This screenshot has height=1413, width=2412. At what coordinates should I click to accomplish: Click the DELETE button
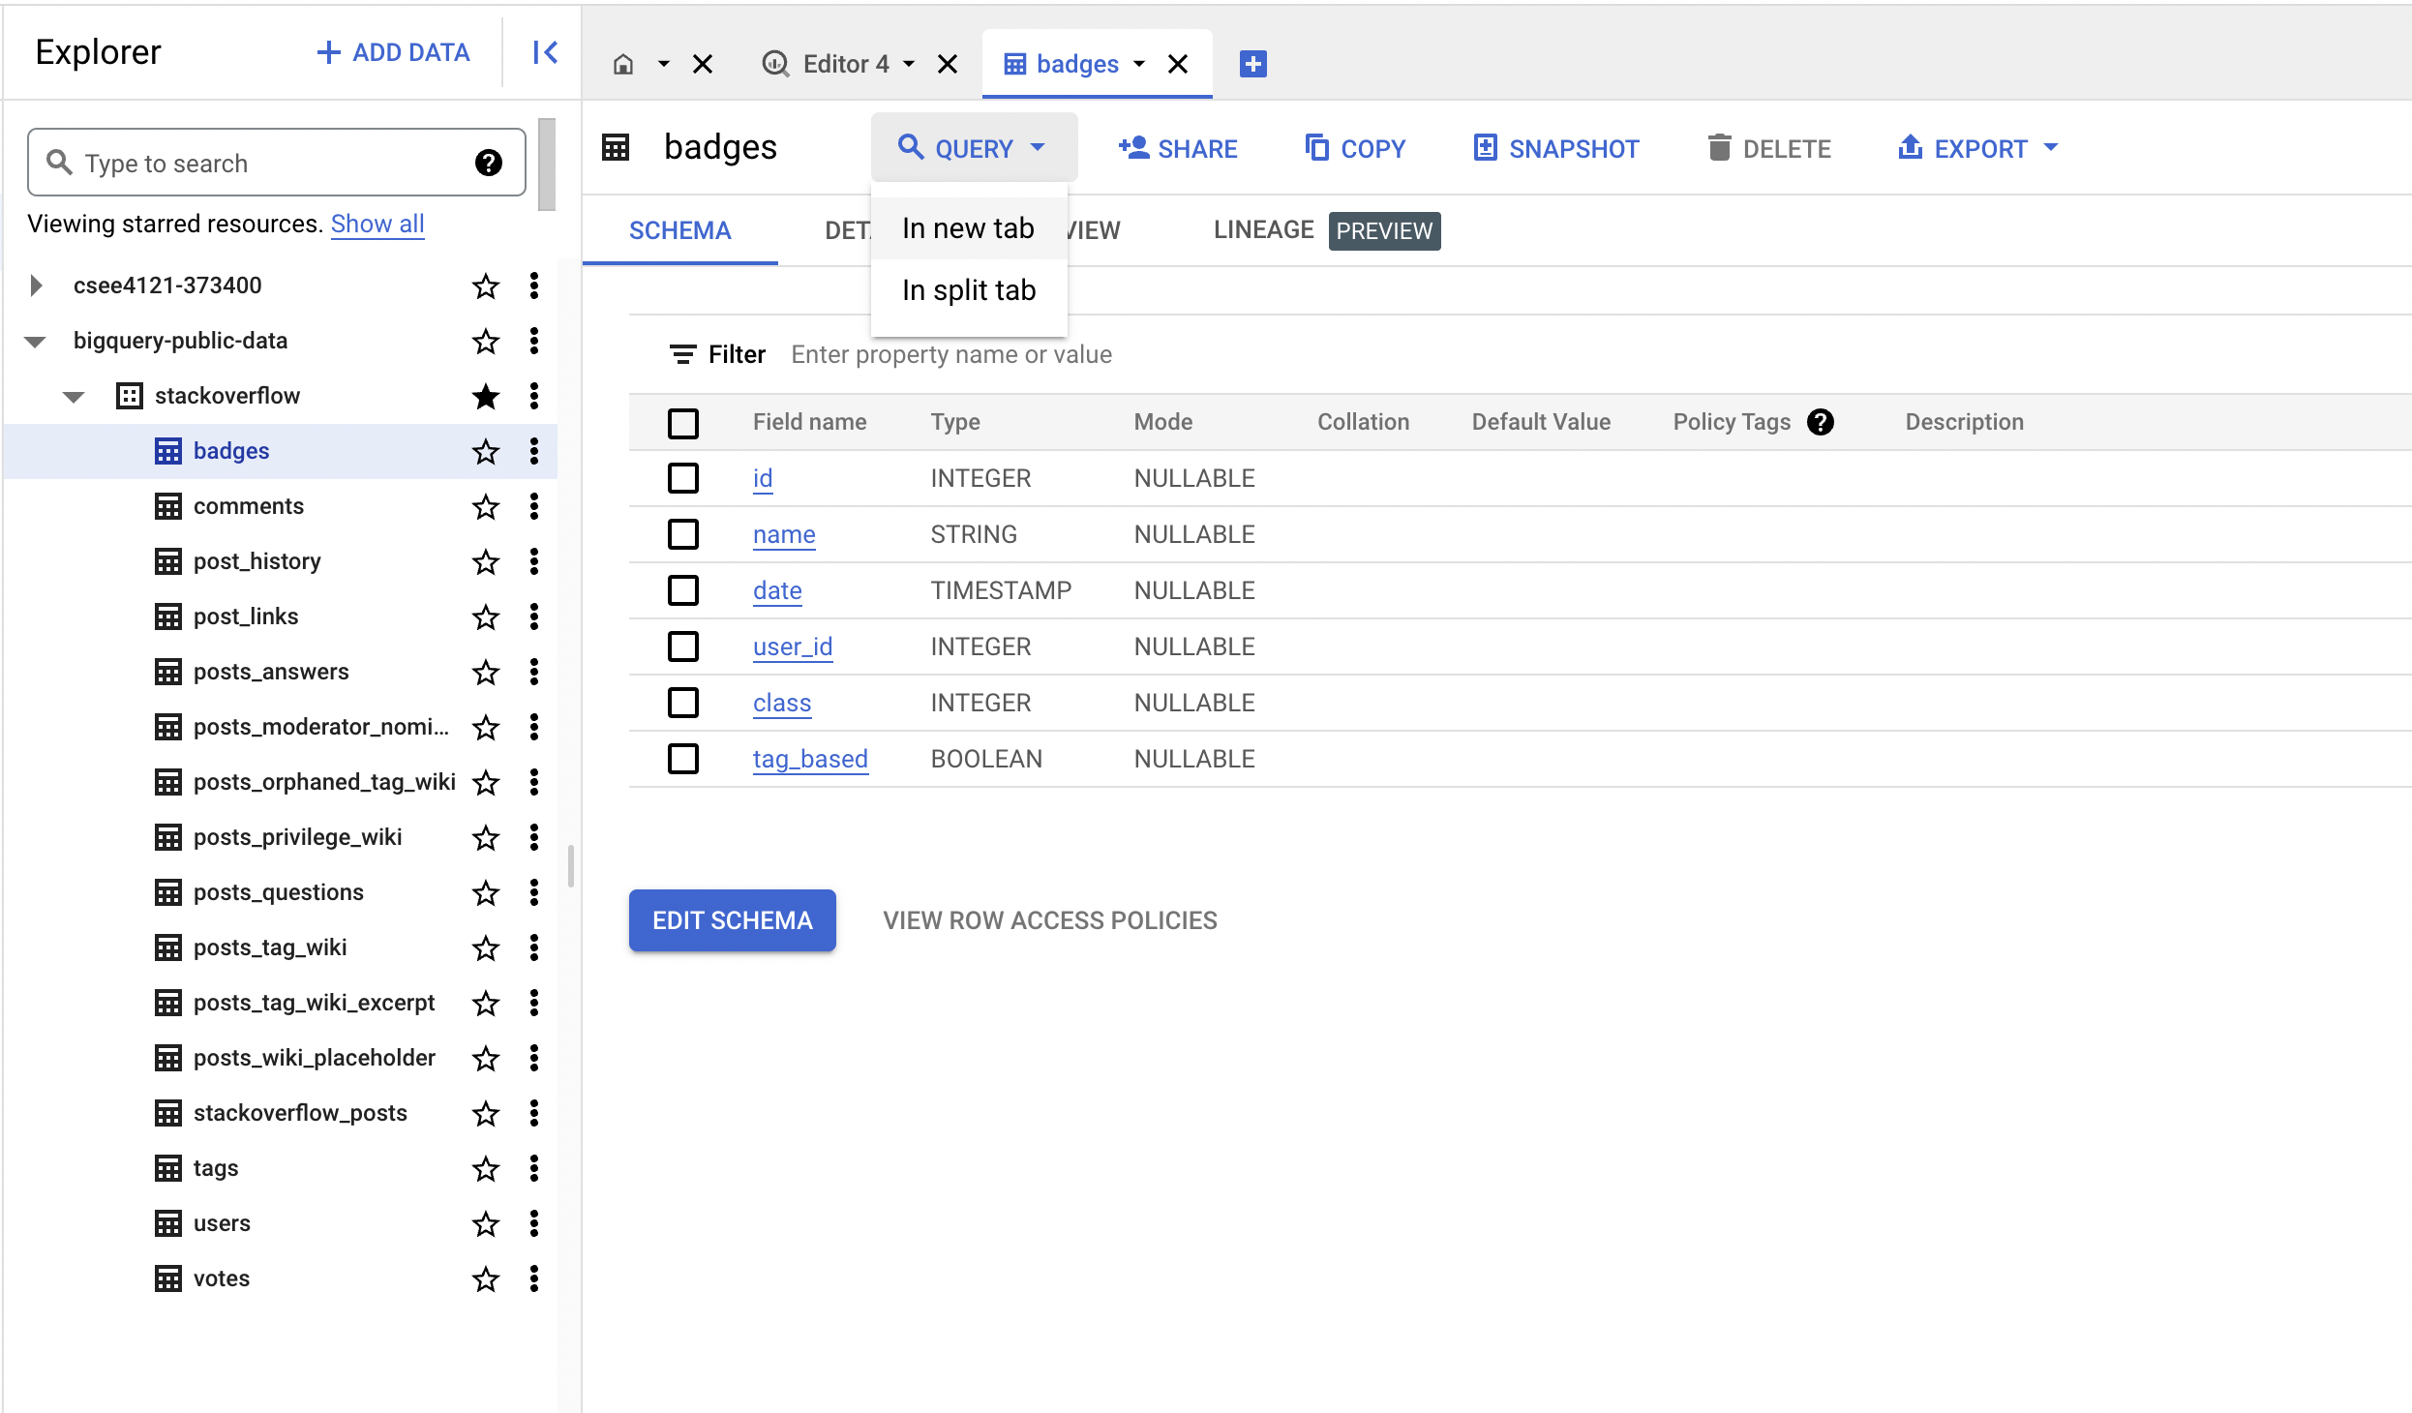tap(1769, 148)
